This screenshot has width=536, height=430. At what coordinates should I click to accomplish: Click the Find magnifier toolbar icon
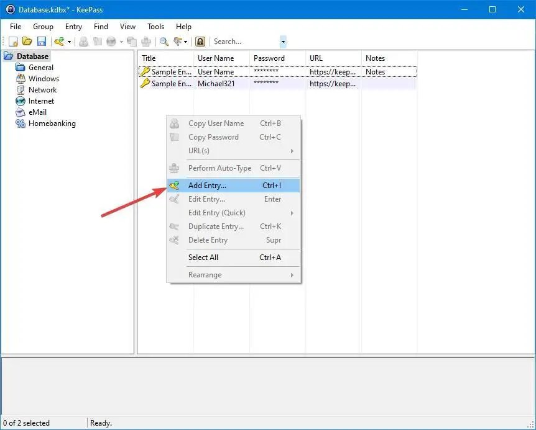point(164,42)
